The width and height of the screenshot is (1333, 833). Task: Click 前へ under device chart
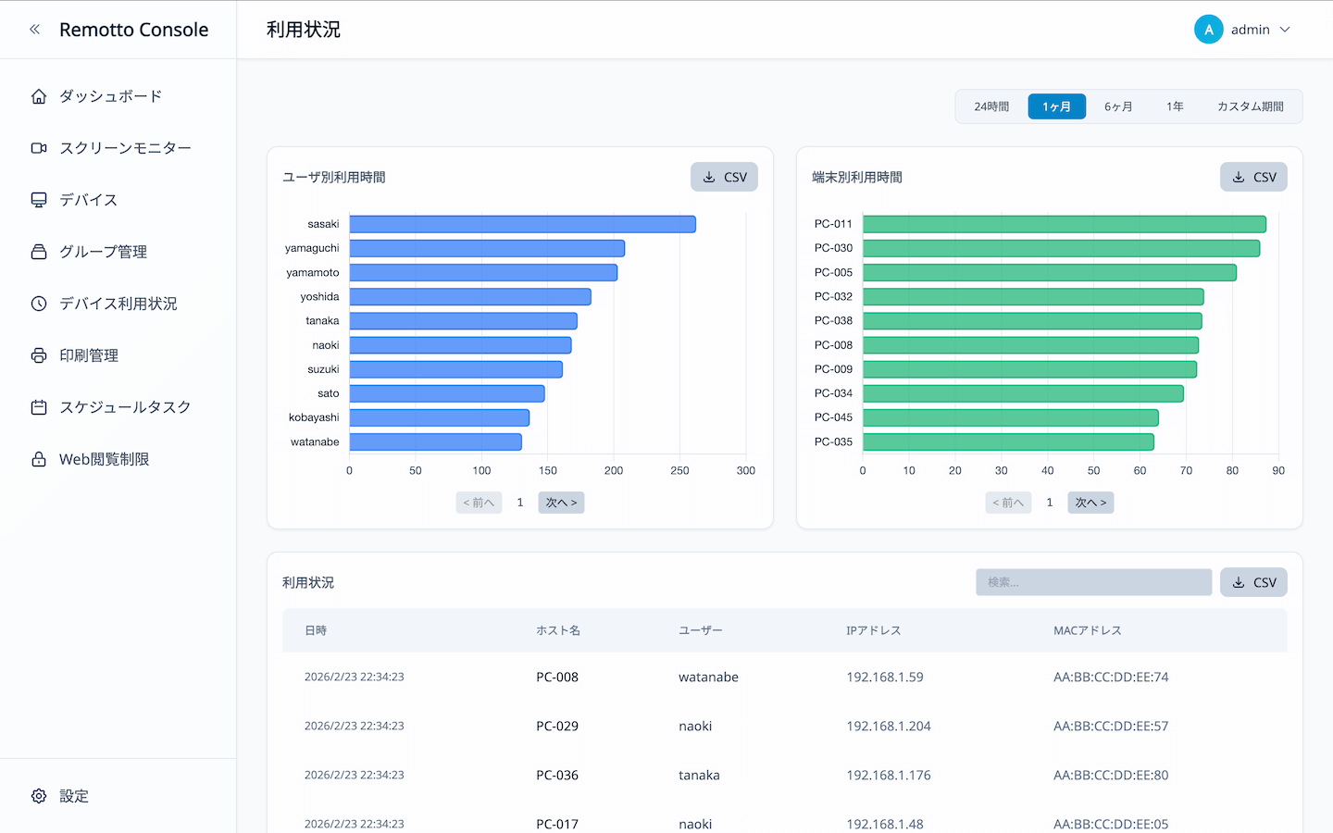1008,503
